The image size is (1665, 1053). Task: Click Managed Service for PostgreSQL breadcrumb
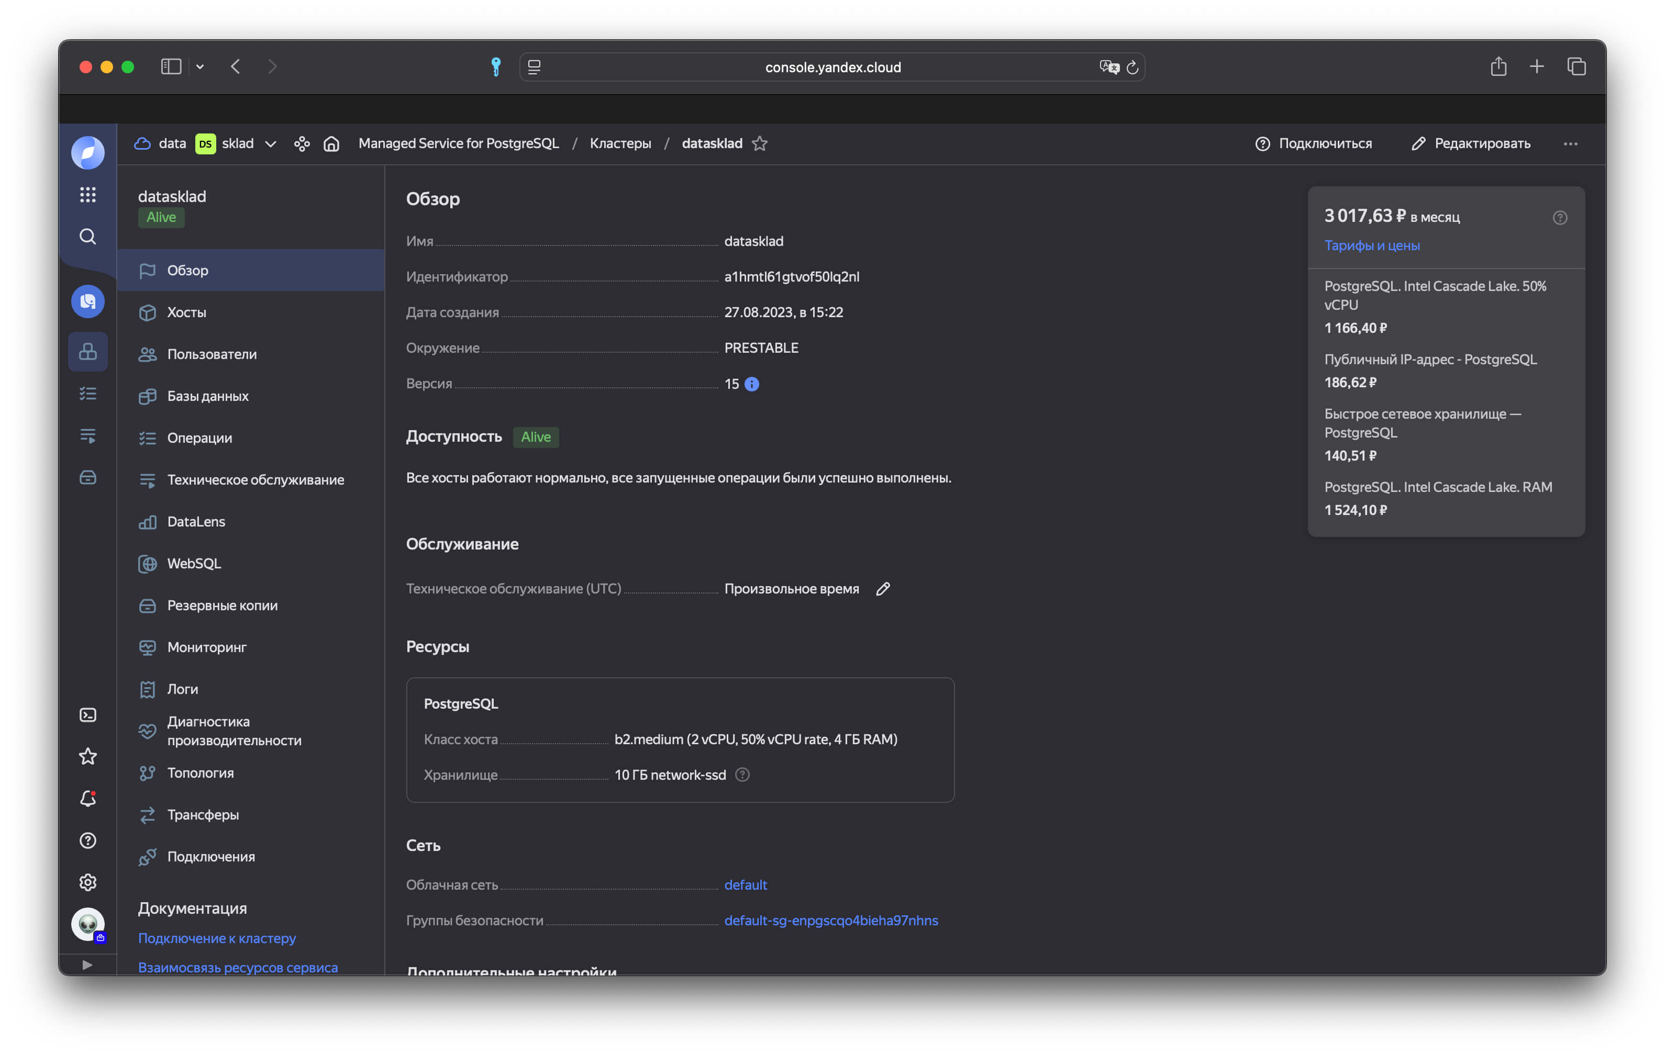point(459,144)
